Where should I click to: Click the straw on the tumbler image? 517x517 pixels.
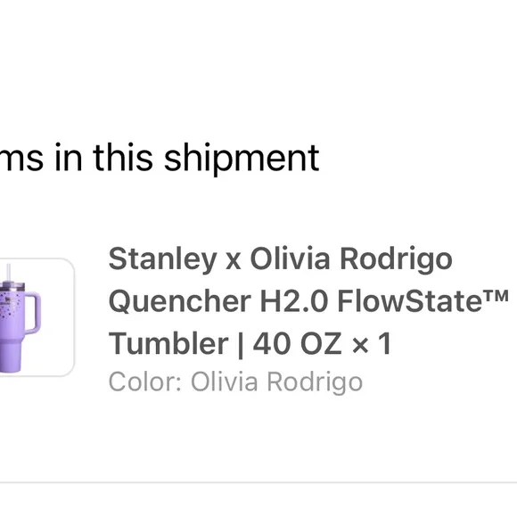point(9,273)
